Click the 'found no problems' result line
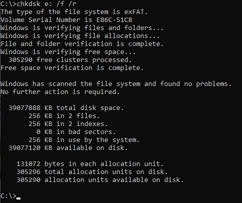The image size is (242, 203). point(116,84)
